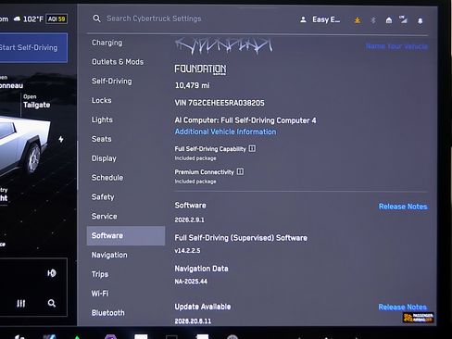Open the Safety menu item
Viewport: 452px width, 339px height.
(x=103, y=197)
